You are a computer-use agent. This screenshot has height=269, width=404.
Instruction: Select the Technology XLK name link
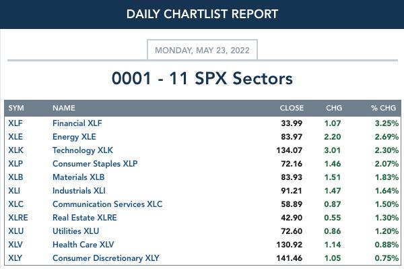tap(83, 150)
